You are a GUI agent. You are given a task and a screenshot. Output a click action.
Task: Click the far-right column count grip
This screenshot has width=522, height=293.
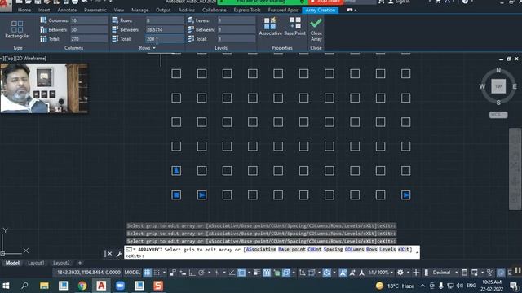(405, 195)
